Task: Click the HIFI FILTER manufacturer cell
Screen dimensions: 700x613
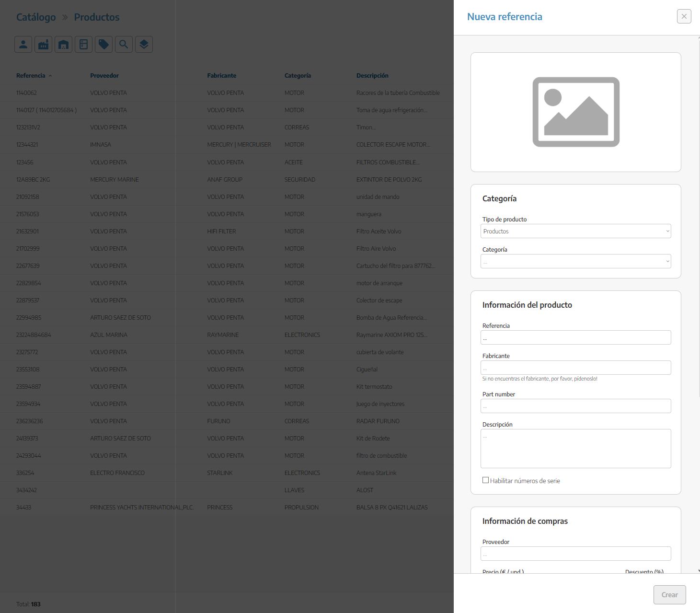Action: pos(221,231)
